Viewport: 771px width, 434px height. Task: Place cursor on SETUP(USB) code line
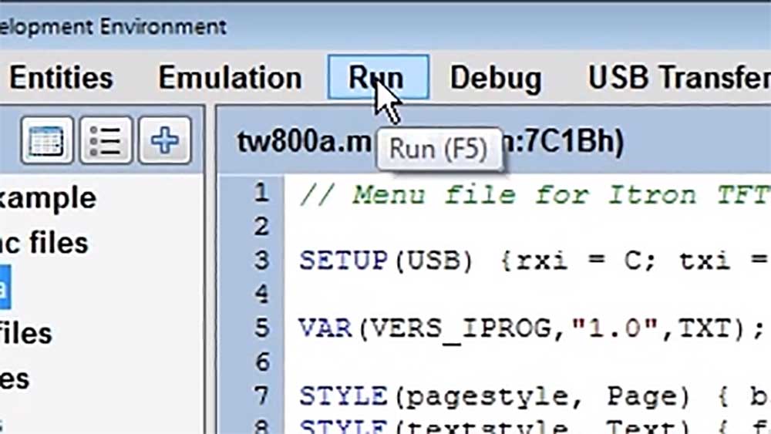tap(532, 261)
